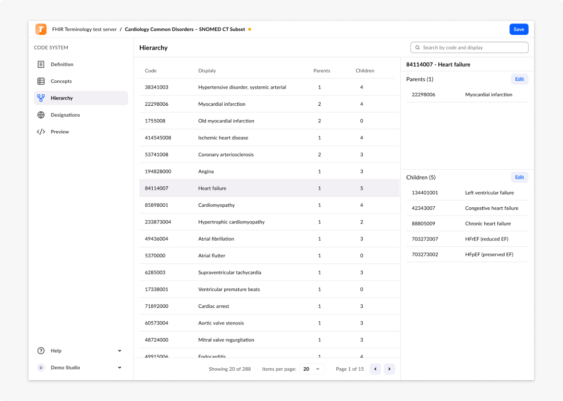Click the Preview code brackets icon

(x=41, y=132)
